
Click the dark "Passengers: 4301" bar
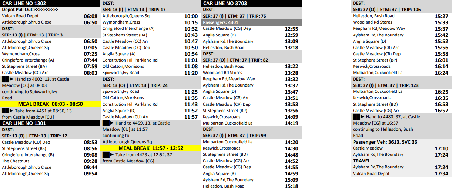pos(251,22)
